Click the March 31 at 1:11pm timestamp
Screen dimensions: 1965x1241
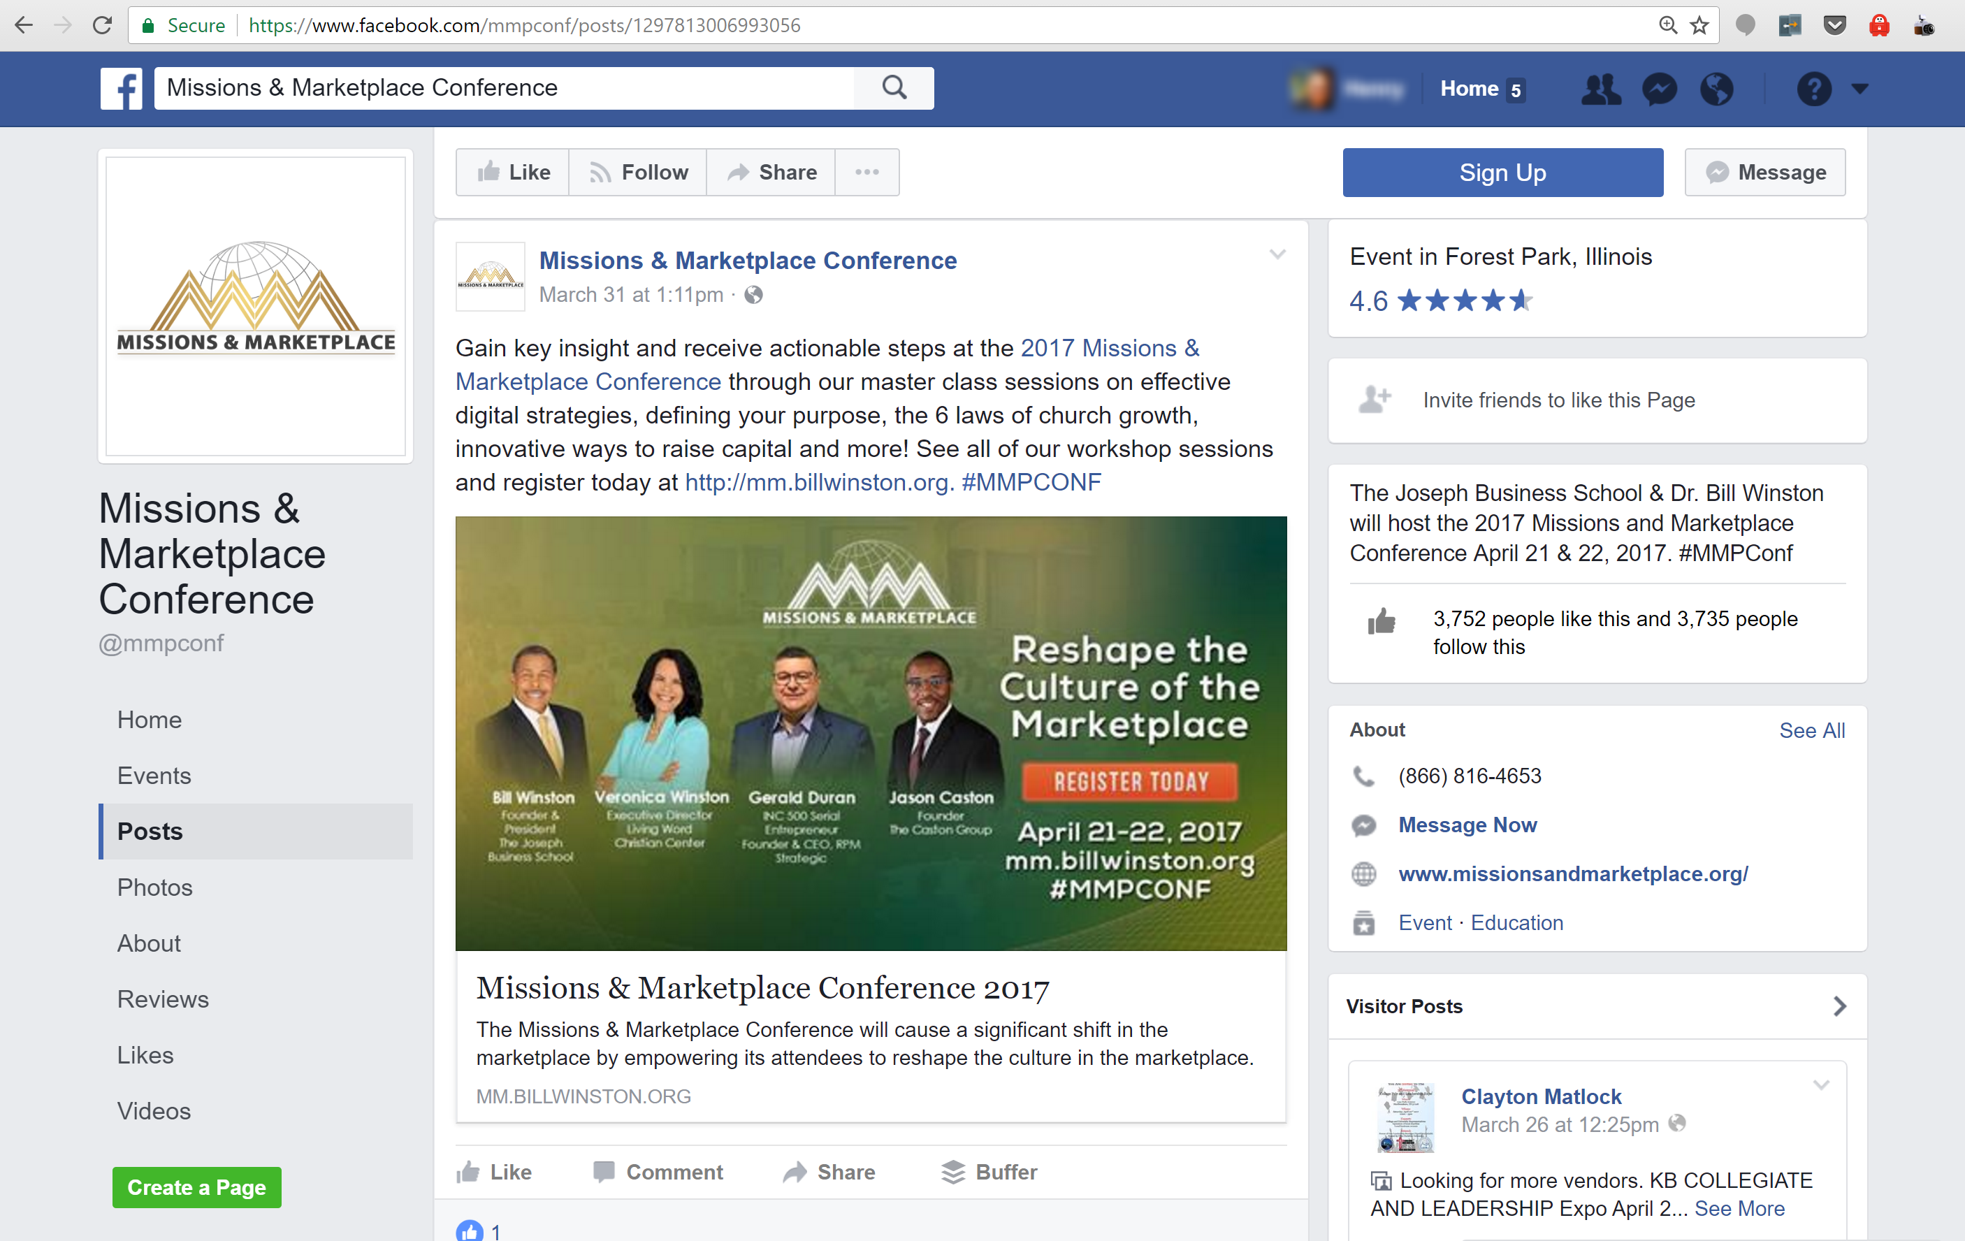631,295
